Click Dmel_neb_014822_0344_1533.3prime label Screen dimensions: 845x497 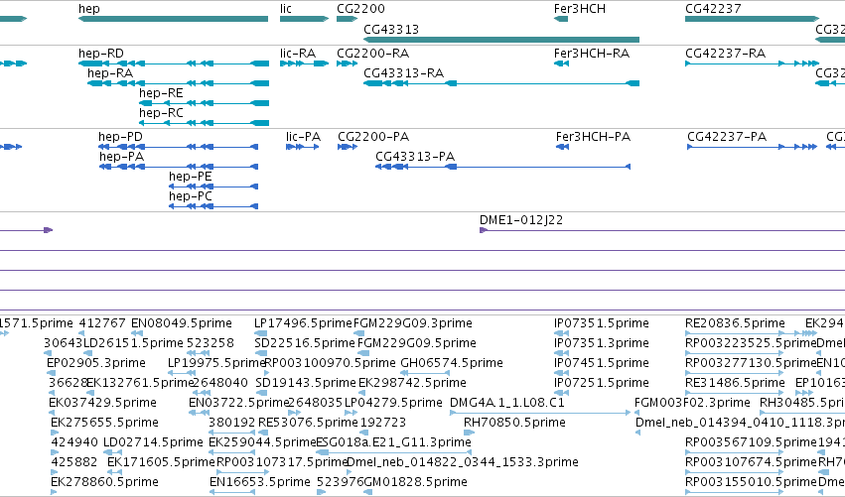click(x=463, y=463)
